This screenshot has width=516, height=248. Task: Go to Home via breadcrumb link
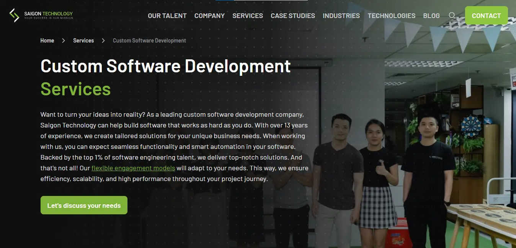47,40
